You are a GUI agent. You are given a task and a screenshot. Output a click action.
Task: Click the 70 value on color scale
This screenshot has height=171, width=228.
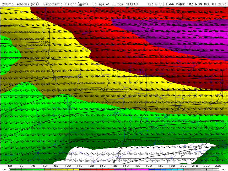[33, 166]
